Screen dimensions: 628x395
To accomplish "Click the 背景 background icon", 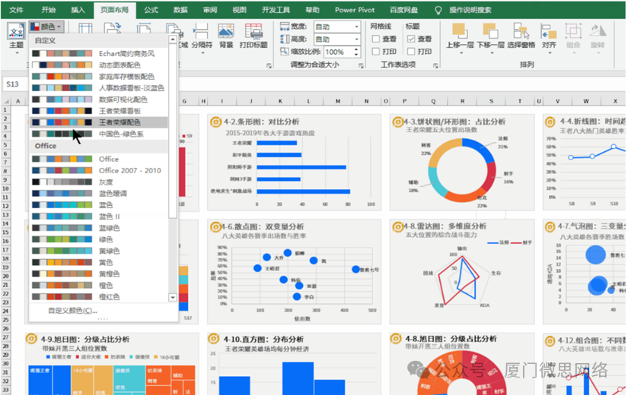I will 226,31.
